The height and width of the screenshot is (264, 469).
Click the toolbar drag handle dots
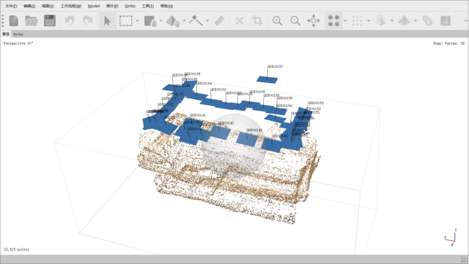click(x=3, y=21)
